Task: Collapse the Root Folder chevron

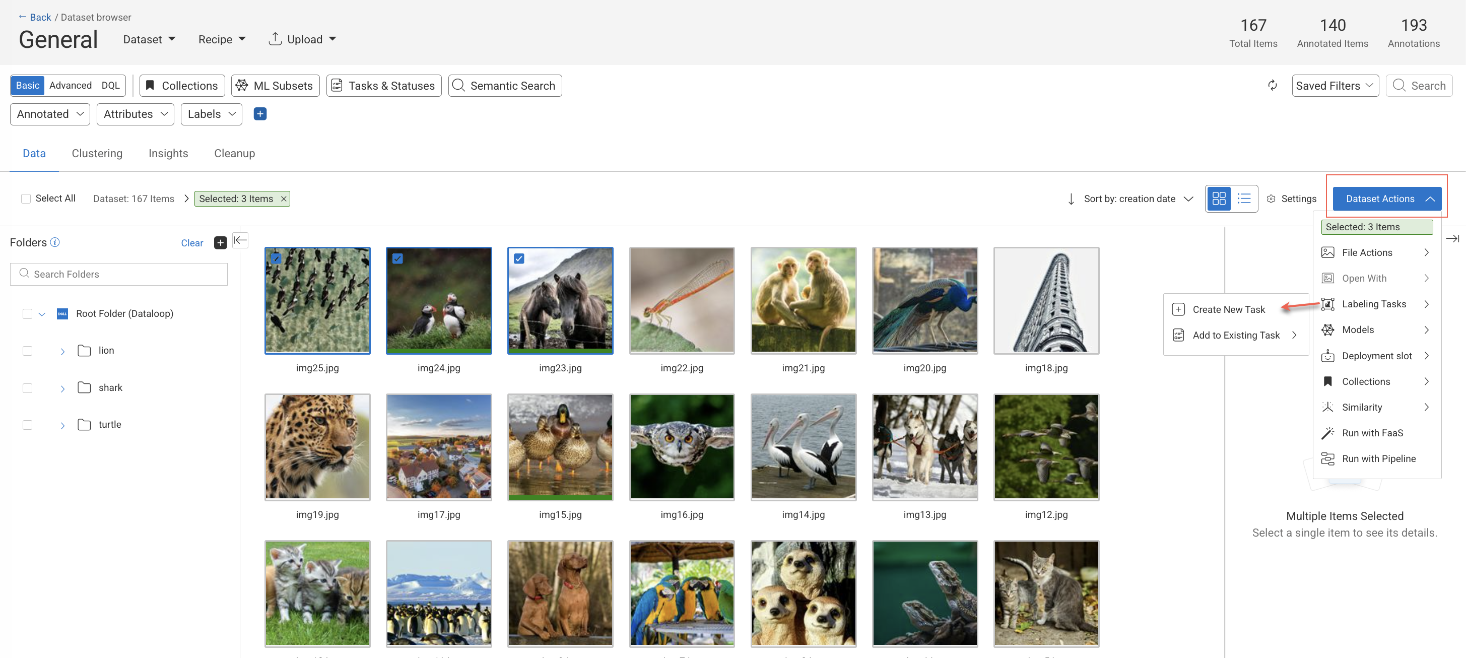Action: click(x=41, y=313)
